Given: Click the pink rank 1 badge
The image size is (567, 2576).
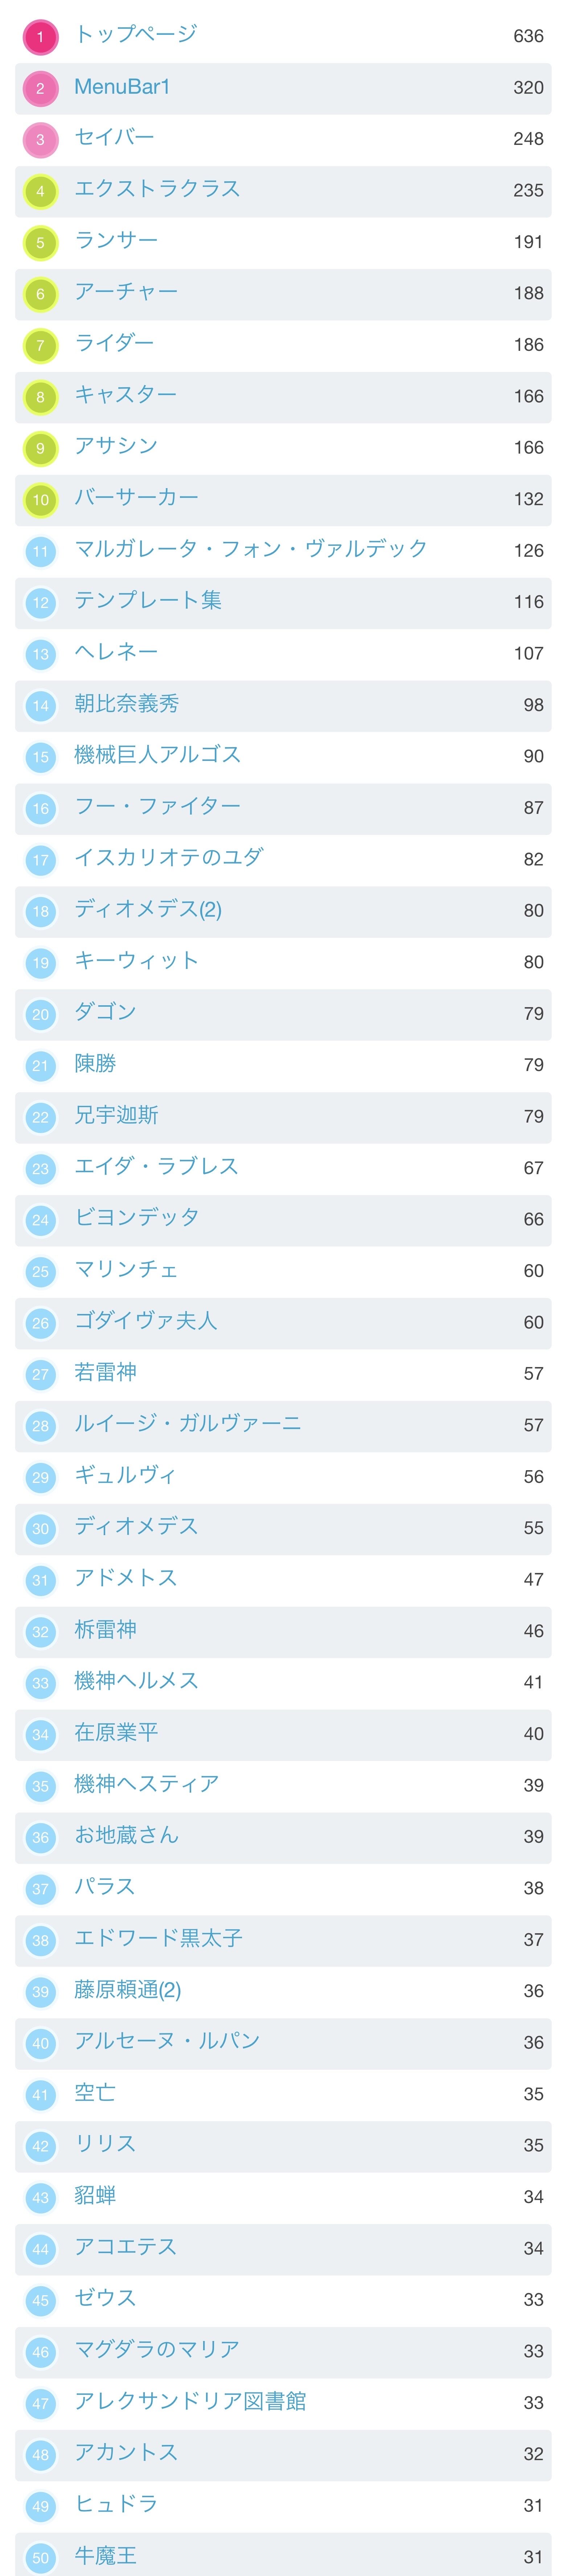Looking at the screenshot, I should tap(40, 37).
